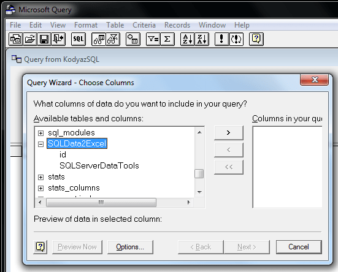Open the Help menu
This screenshot has width=338, height=272.
point(242,25)
